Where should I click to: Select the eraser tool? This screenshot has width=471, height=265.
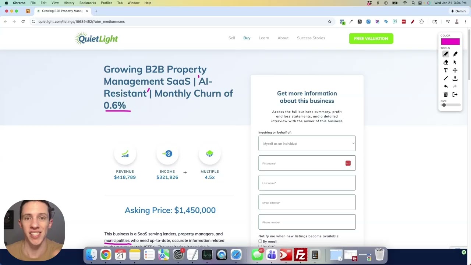(x=446, y=62)
